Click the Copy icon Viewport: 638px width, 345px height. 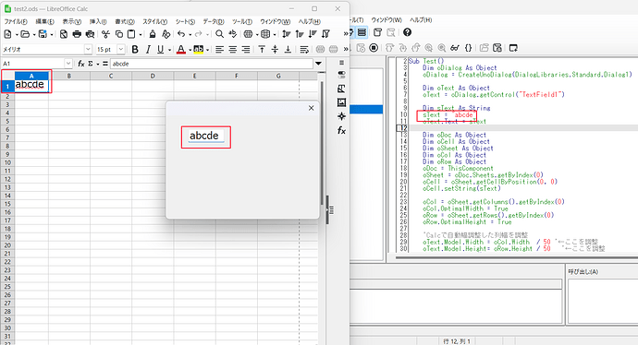pyautogui.click(x=118, y=34)
